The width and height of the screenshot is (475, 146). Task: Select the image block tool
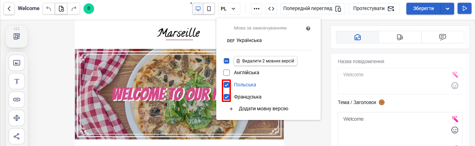pyautogui.click(x=17, y=63)
